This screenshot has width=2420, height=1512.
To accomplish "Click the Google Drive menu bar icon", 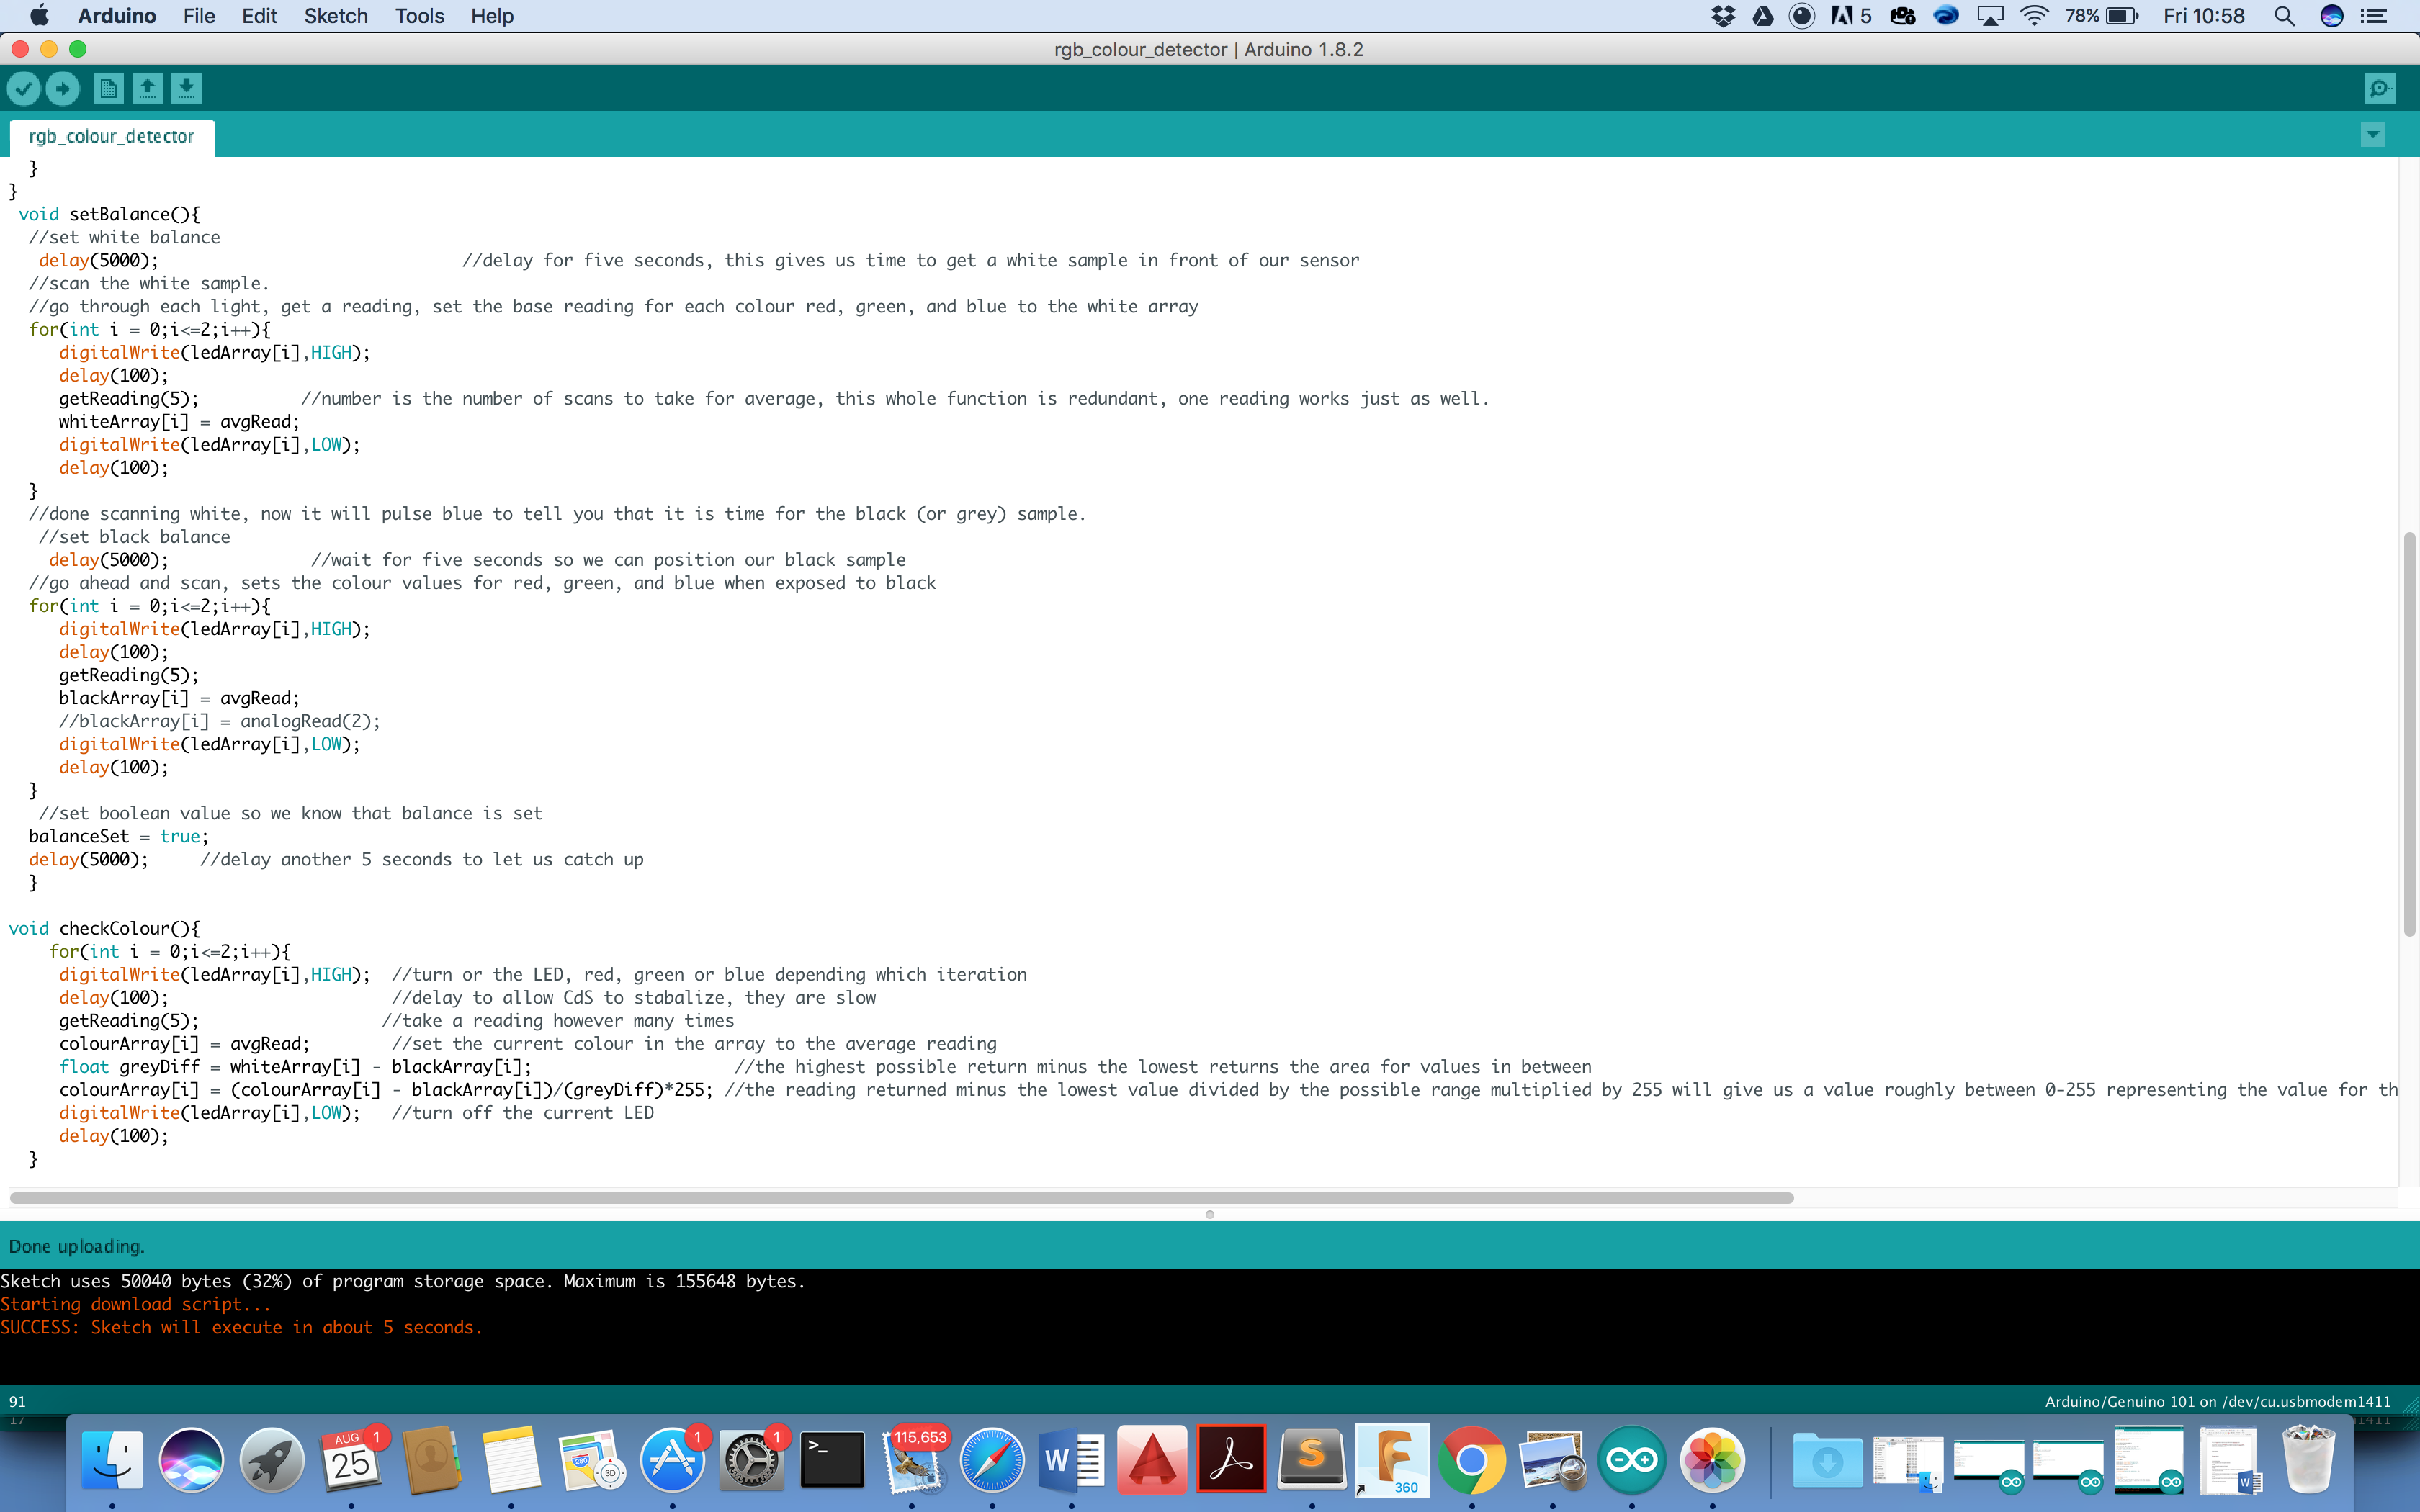I will click(1763, 16).
